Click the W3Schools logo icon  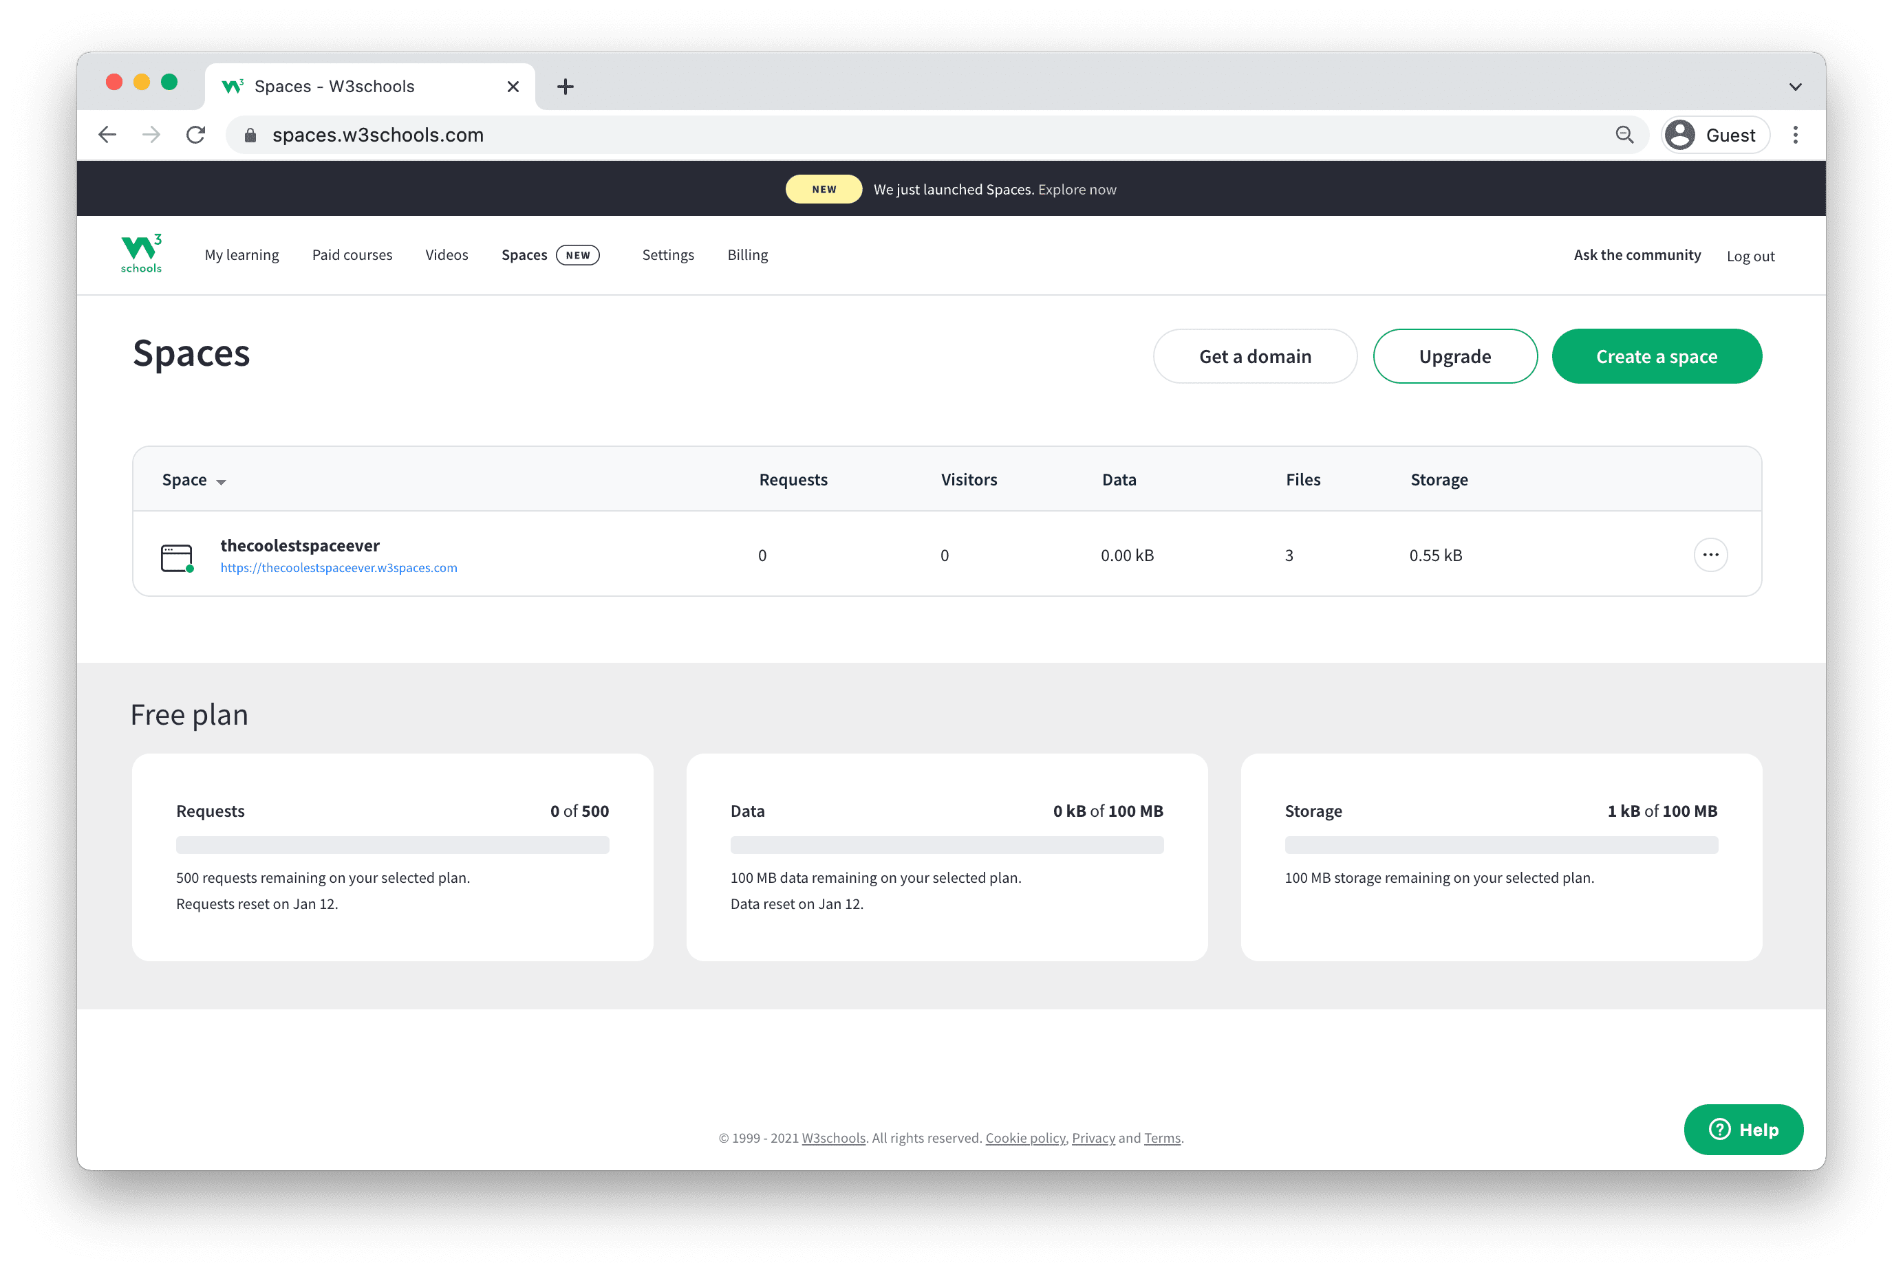pos(141,254)
